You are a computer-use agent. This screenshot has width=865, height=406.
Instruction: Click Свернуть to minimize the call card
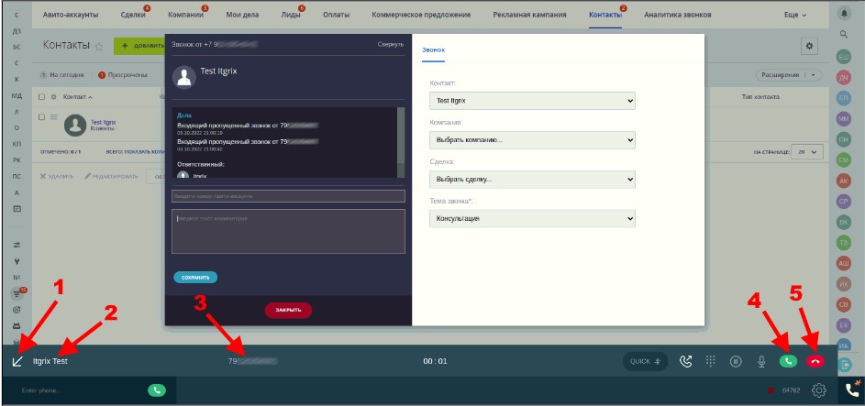coord(391,45)
